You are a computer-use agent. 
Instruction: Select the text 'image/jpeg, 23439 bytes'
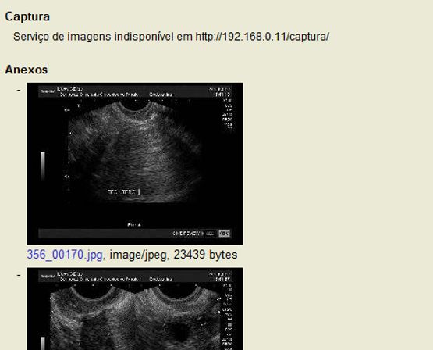[173, 255]
